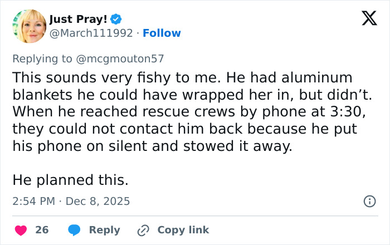
Task: Open the X logo link
Action: (x=365, y=19)
